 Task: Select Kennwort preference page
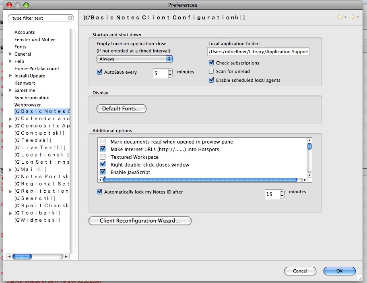coord(25,83)
